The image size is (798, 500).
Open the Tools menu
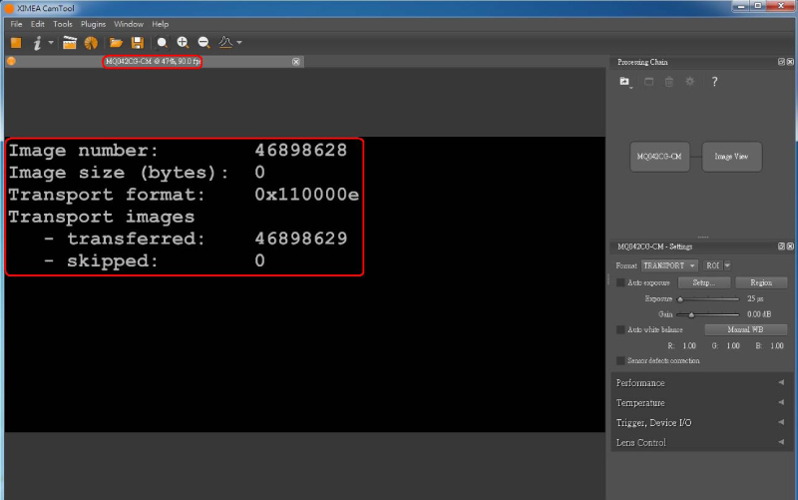tap(62, 24)
